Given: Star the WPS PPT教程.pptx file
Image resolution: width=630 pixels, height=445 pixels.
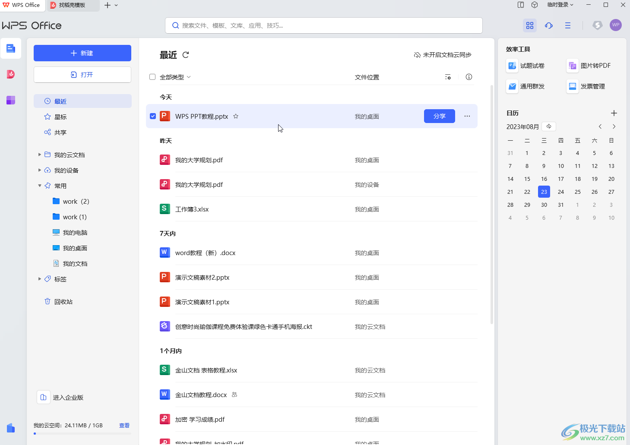Looking at the screenshot, I should coord(236,116).
